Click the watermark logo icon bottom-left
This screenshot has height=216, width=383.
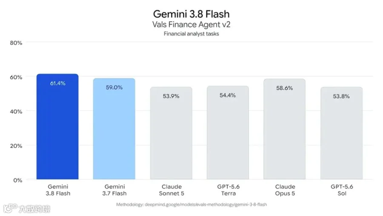pos(10,208)
